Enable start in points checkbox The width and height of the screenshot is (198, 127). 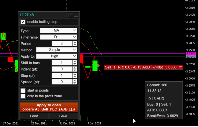pyautogui.click(x=23, y=90)
